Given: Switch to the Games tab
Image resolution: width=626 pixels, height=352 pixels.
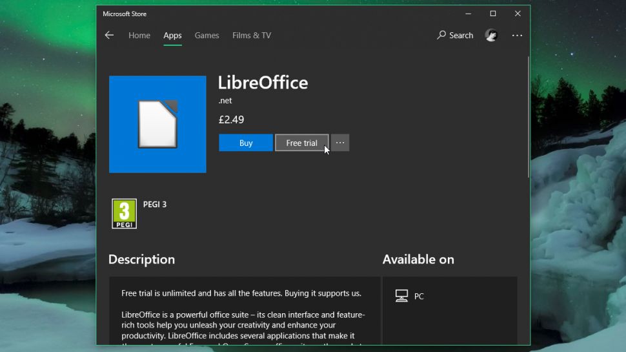Looking at the screenshot, I should pos(207,35).
